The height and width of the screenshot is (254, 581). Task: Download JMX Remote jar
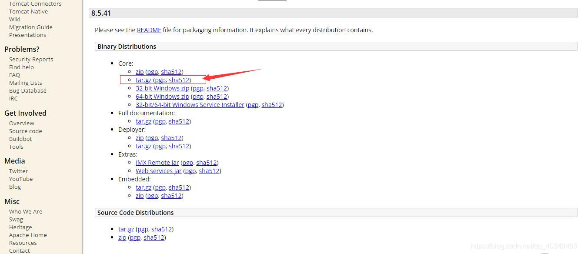point(157,163)
